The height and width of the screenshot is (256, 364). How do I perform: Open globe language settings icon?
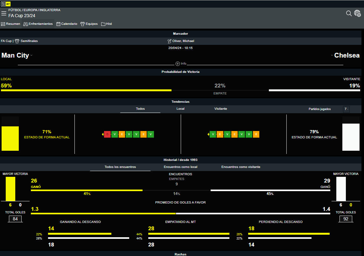pyautogui.click(x=357, y=13)
